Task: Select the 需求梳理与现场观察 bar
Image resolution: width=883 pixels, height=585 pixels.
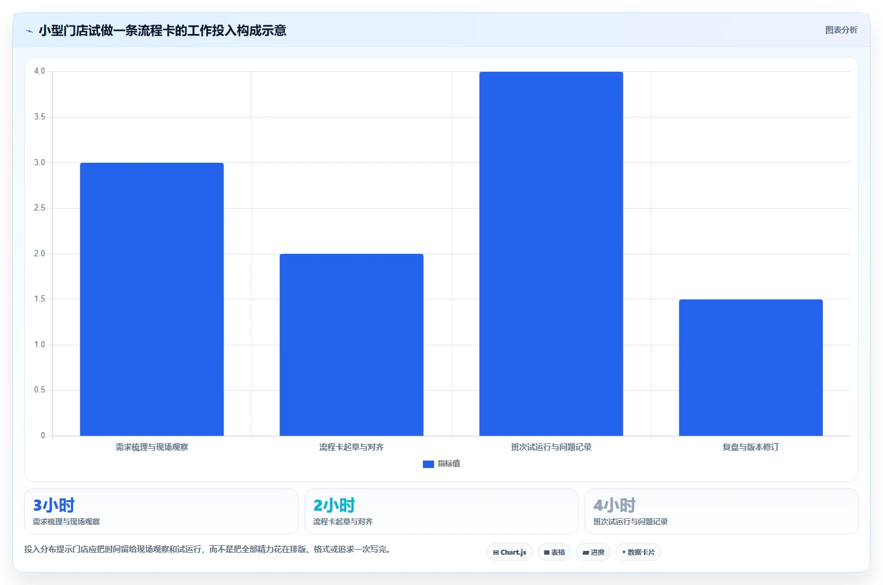Action: [x=152, y=299]
